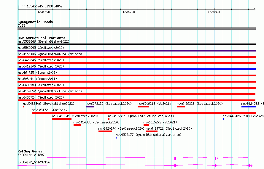Click the 133460k ruler tick label

click(44, 12)
